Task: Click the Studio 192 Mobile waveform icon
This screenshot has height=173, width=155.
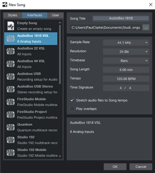Action: tap(10, 153)
